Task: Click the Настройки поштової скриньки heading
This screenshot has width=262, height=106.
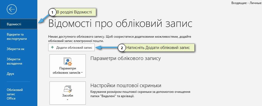Action: pos(126,86)
